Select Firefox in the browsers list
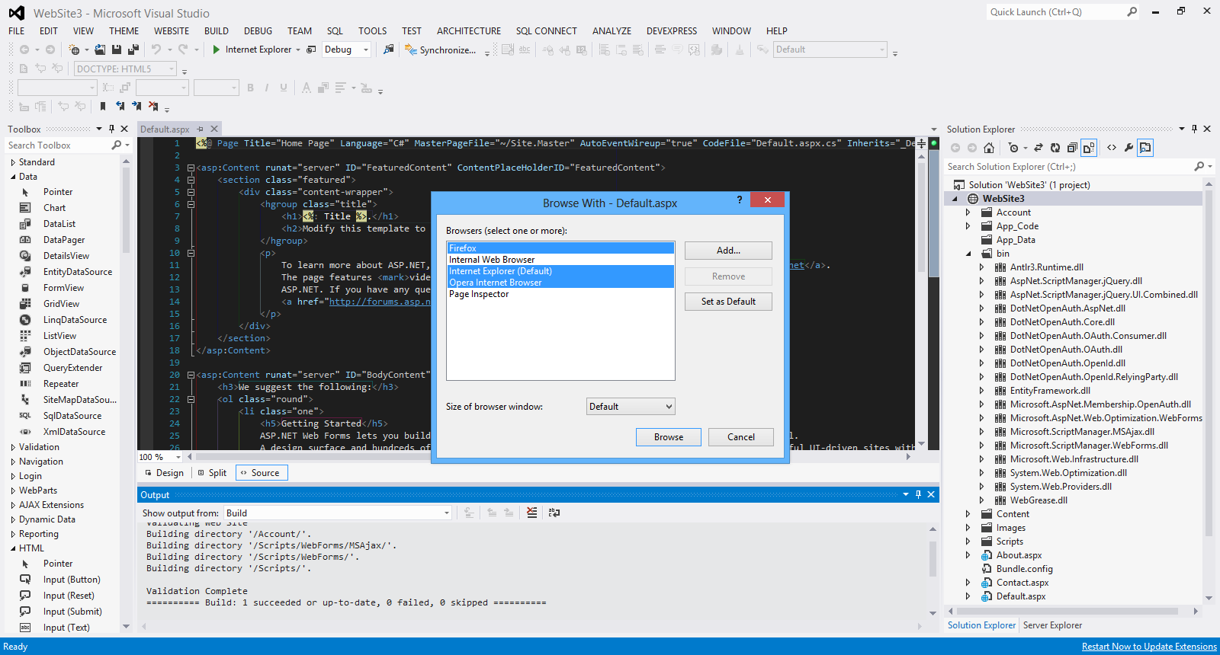The height and width of the screenshot is (655, 1220). click(x=560, y=248)
